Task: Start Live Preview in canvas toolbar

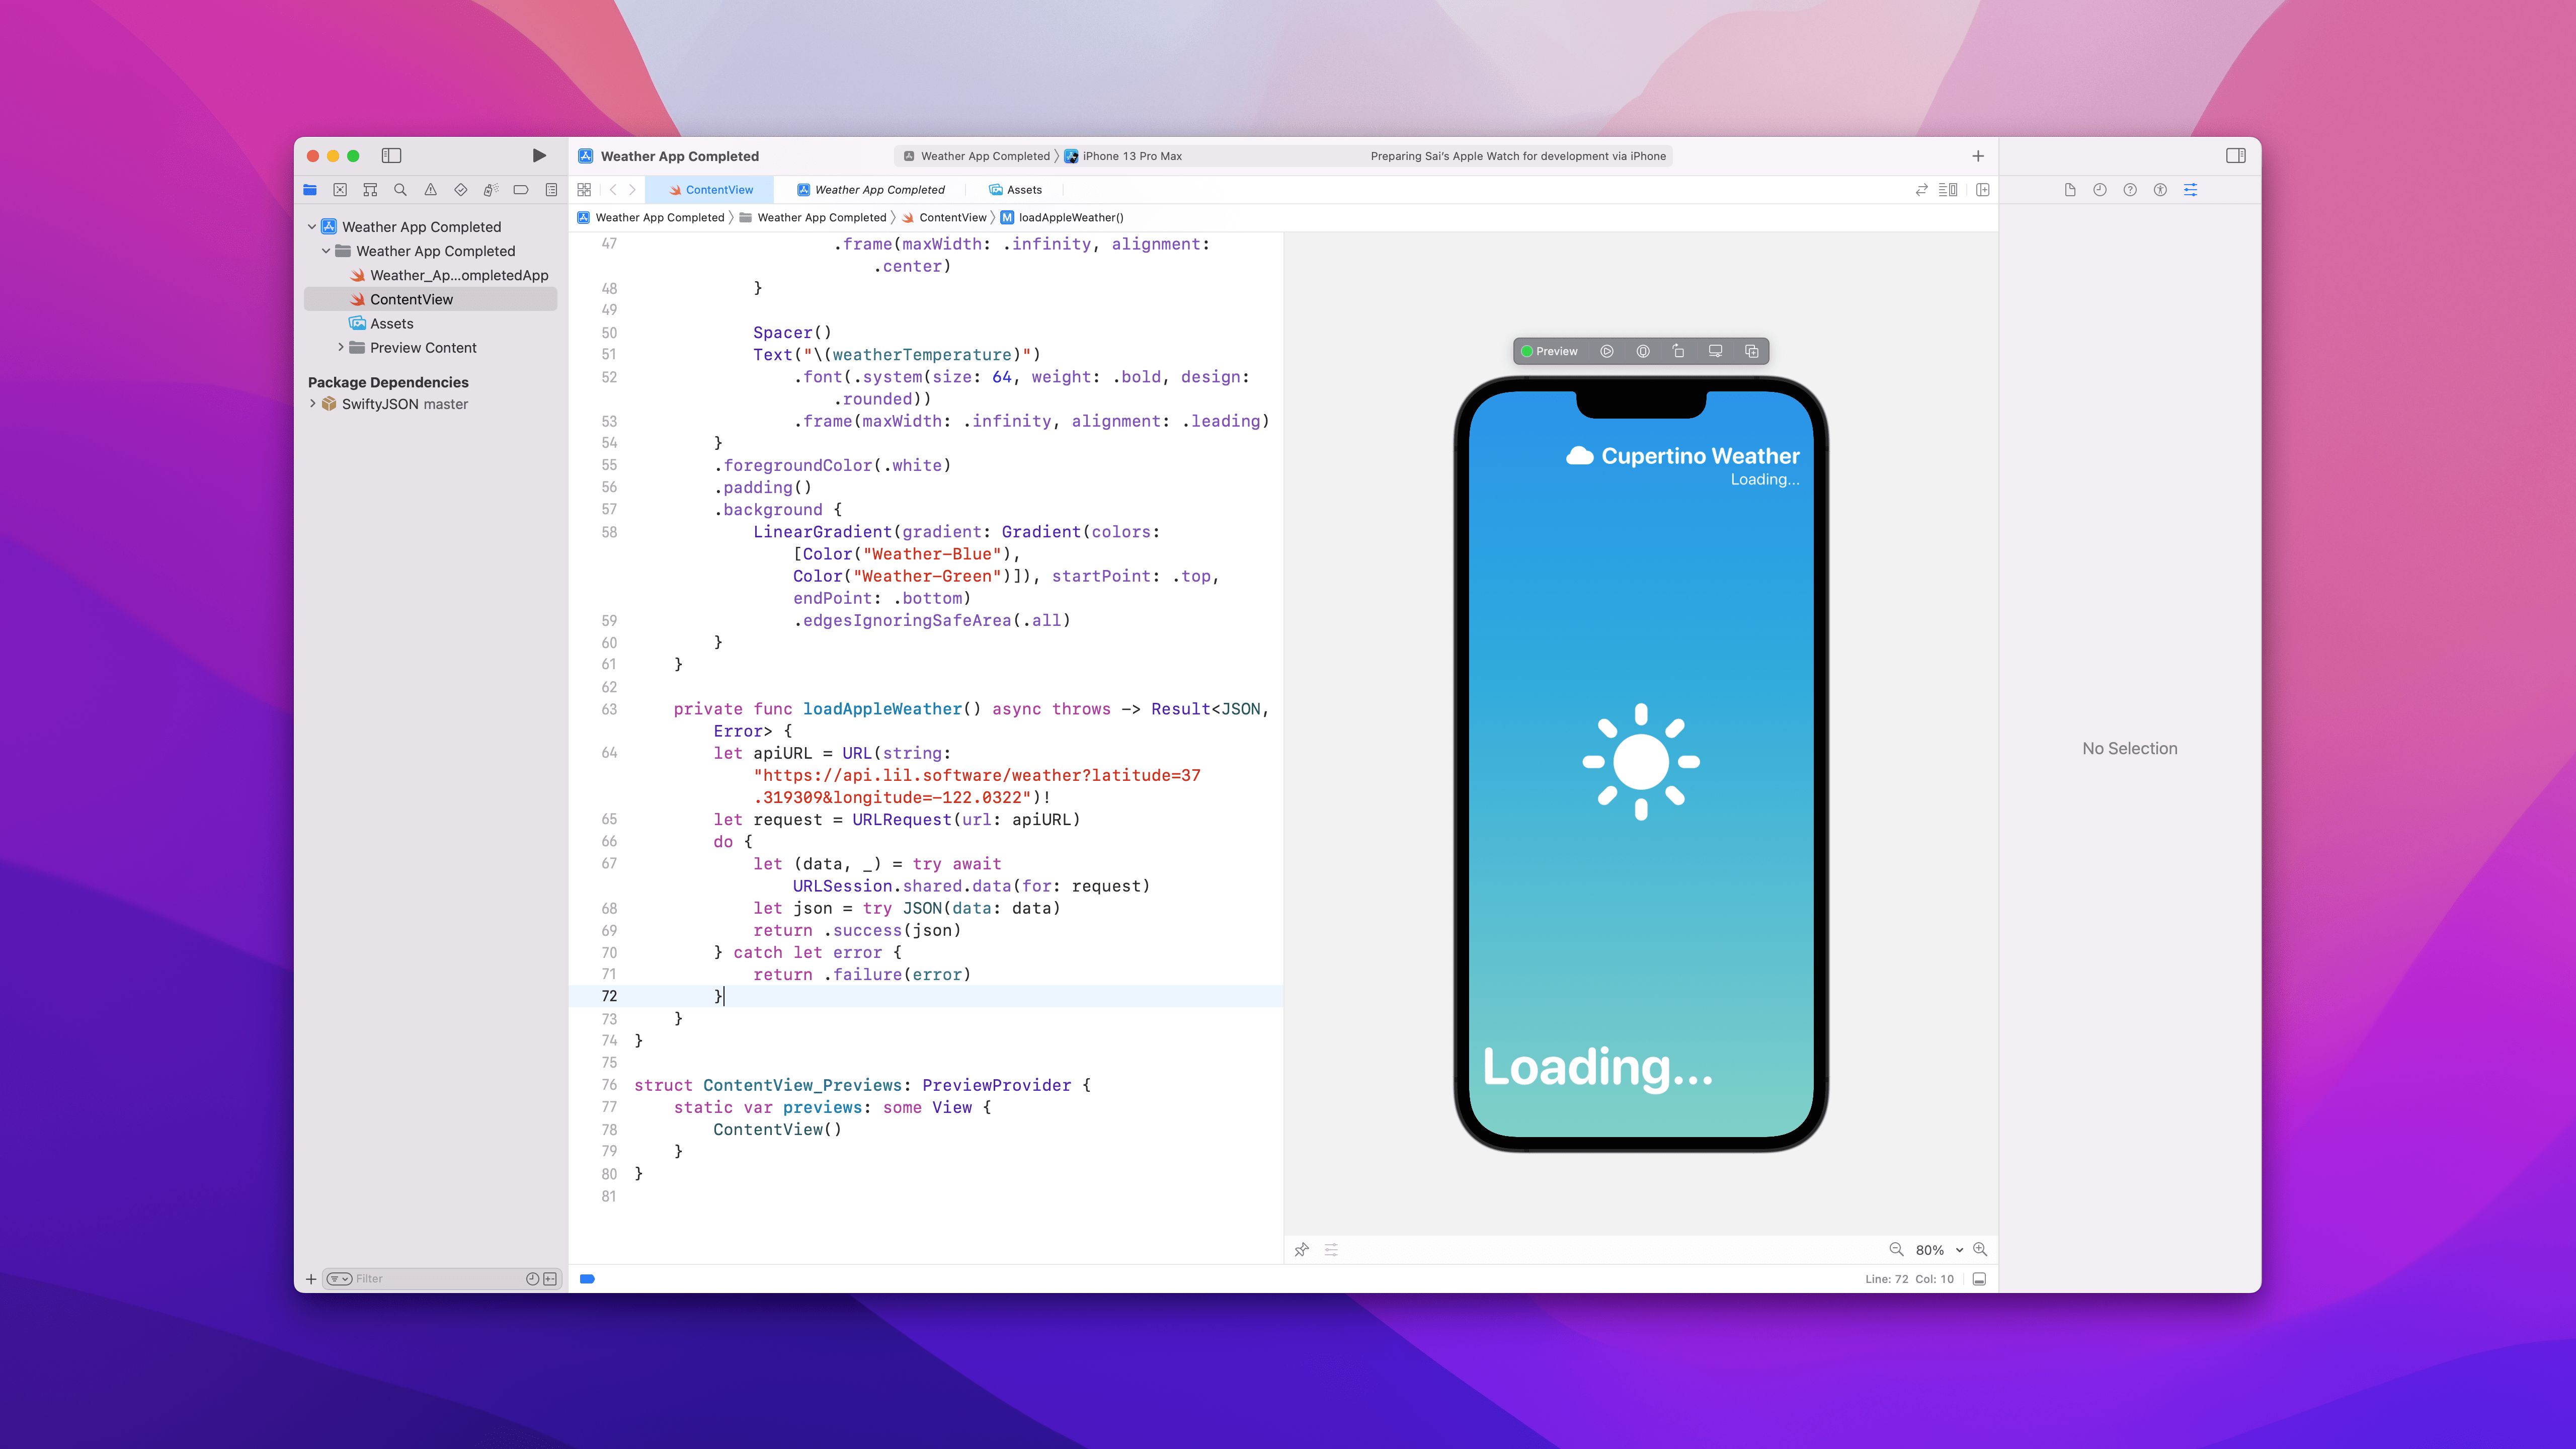Action: click(1606, 351)
